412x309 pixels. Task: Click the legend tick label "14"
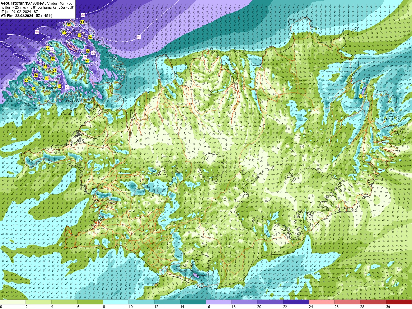pos(182,307)
